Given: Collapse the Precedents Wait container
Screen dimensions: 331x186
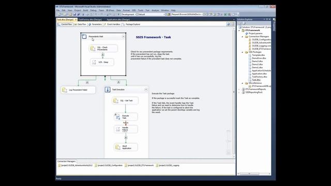Looking at the screenshot, I should coord(123,37).
